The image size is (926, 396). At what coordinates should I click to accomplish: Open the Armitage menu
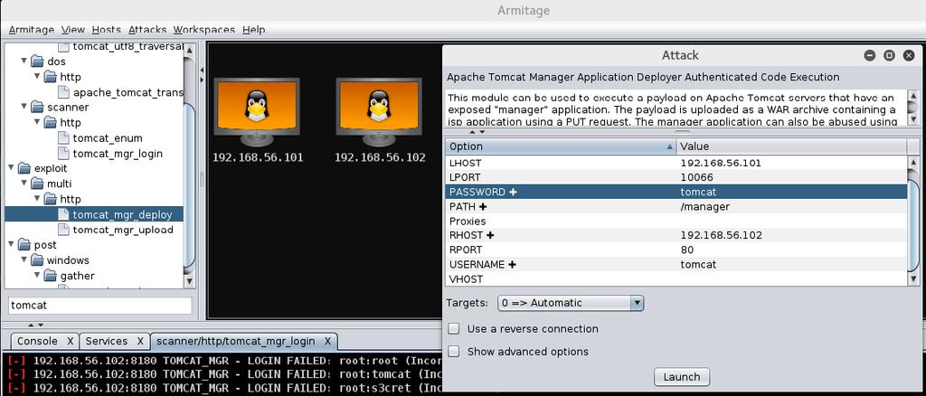pos(32,30)
